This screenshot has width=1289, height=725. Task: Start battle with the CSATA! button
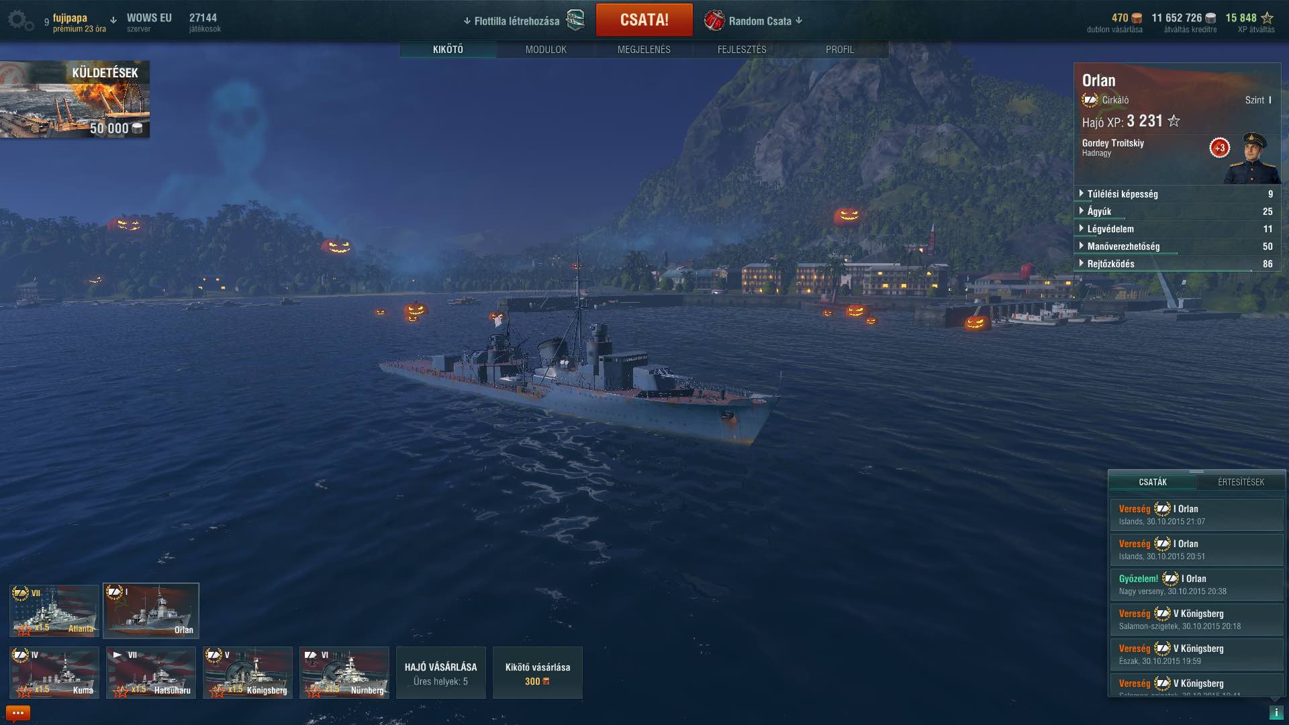644,20
